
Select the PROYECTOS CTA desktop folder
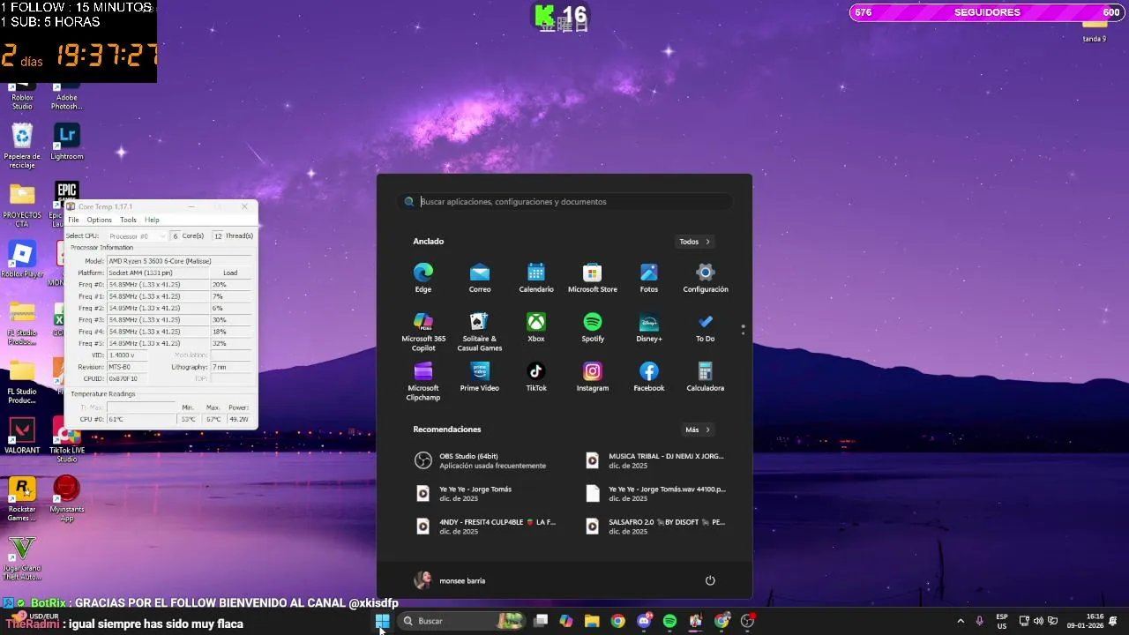[x=22, y=205]
